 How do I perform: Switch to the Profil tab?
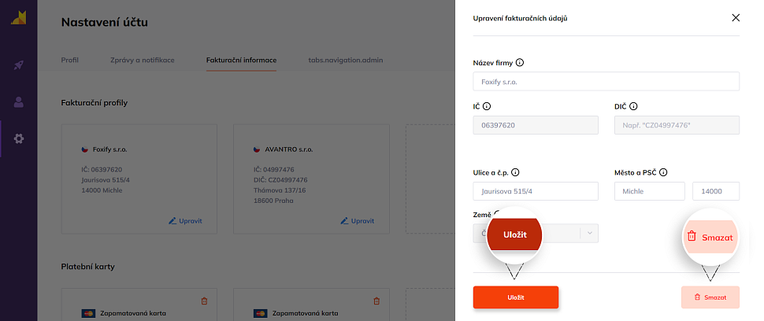[70, 60]
